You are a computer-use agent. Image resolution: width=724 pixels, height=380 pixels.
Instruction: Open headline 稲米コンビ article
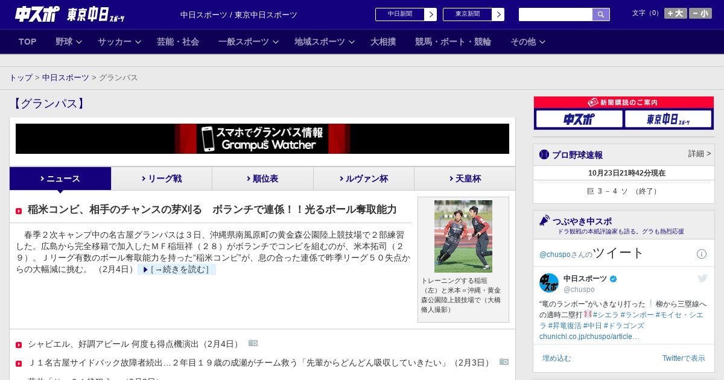coord(212,209)
